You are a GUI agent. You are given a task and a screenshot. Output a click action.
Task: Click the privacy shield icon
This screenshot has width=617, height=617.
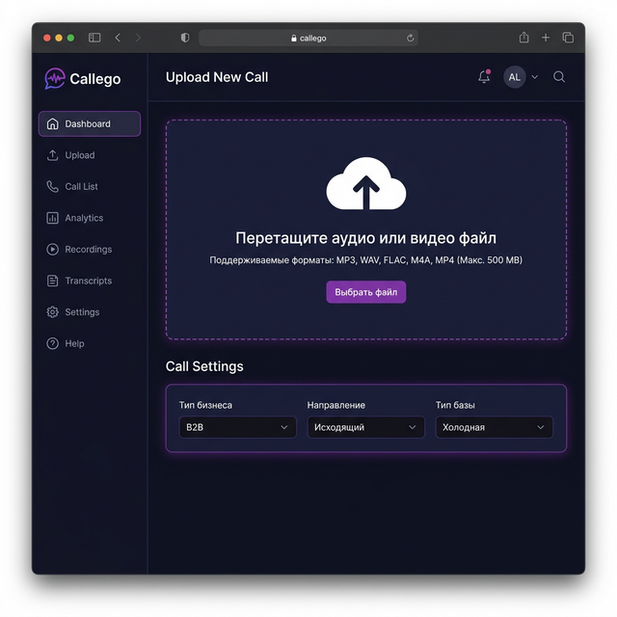tap(185, 38)
